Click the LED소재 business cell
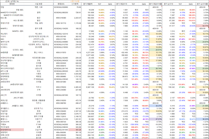 [x=38, y=69]
